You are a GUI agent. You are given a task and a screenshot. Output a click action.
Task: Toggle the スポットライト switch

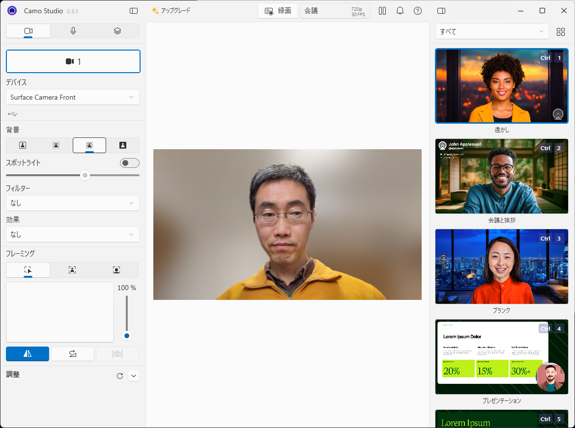click(x=129, y=163)
